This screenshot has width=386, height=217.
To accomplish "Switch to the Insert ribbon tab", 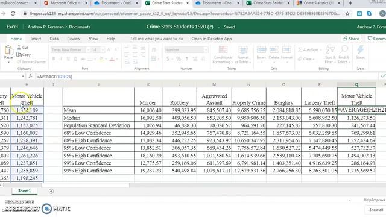I will [x=36, y=39].
